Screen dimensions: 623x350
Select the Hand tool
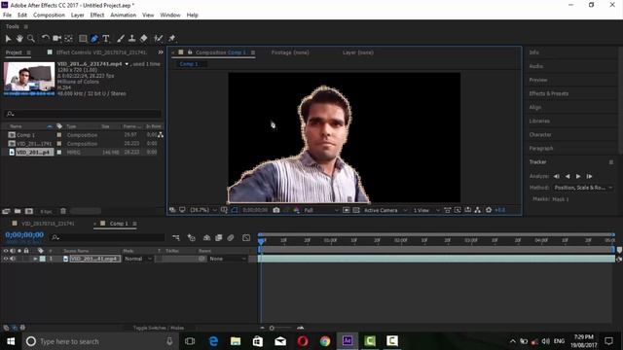pyautogui.click(x=19, y=39)
